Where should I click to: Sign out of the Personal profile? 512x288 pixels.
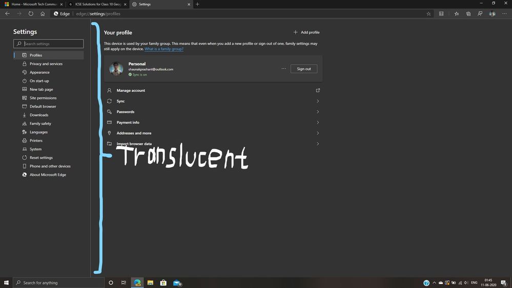coord(304,69)
